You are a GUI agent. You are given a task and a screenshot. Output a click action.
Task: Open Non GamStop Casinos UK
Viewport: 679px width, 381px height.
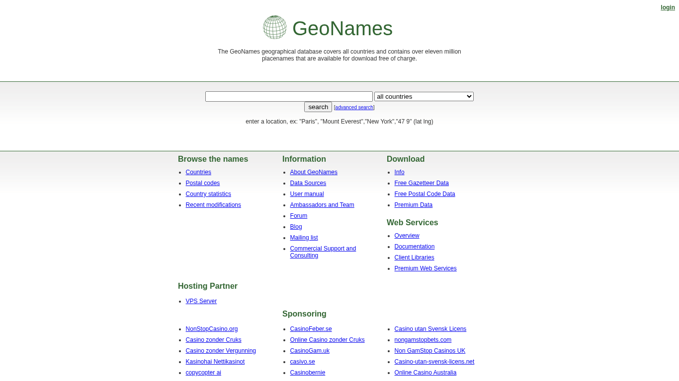(x=430, y=351)
